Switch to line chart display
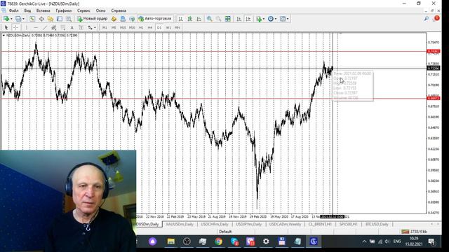This screenshot has height=252, width=449. (x=199, y=19)
